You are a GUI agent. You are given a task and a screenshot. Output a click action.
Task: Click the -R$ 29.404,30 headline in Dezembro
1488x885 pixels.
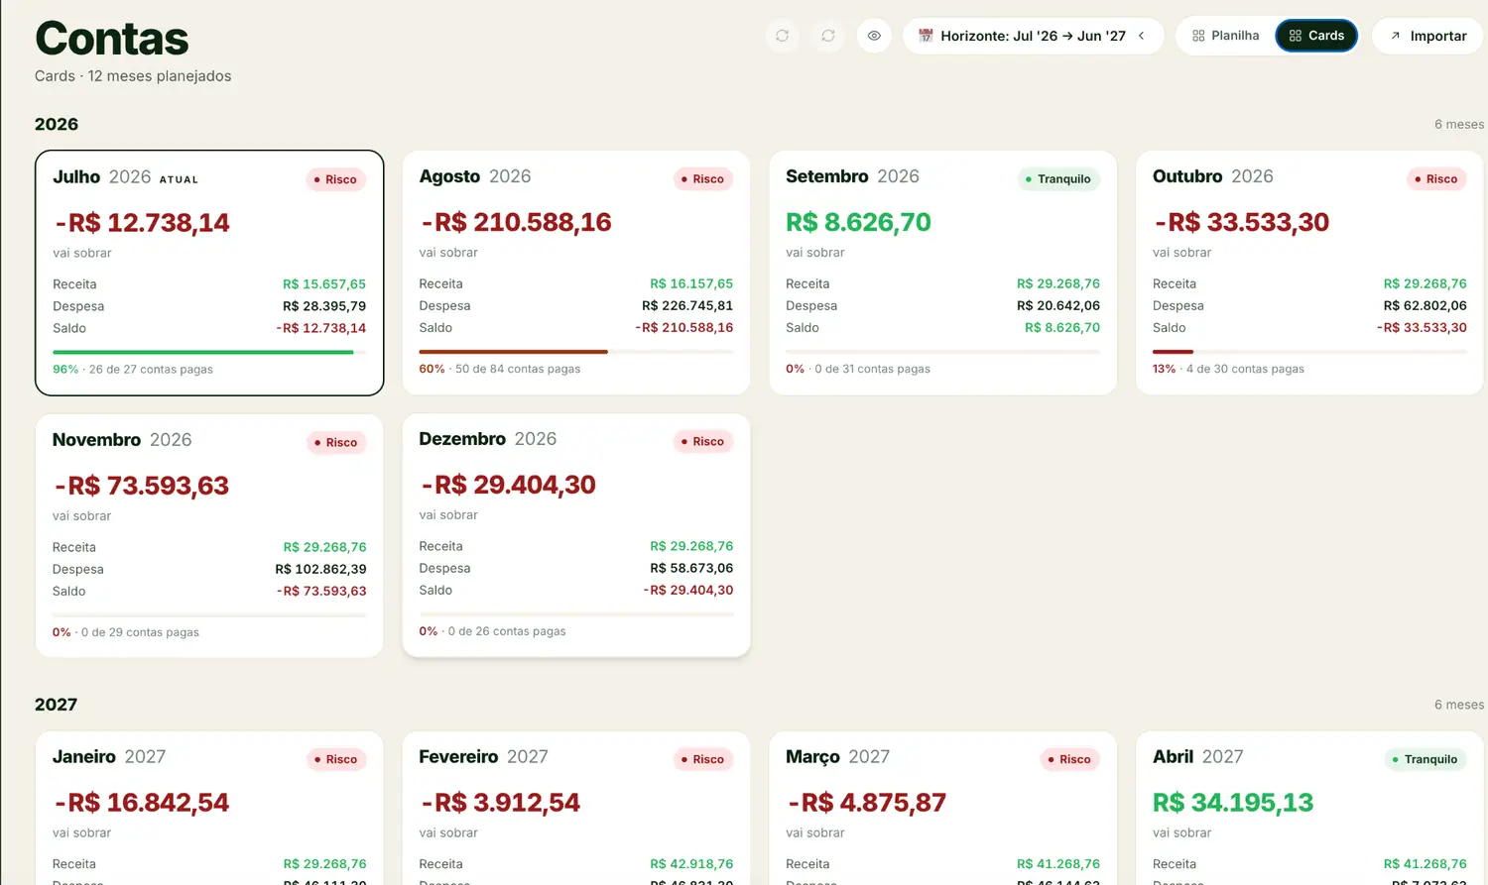(508, 485)
